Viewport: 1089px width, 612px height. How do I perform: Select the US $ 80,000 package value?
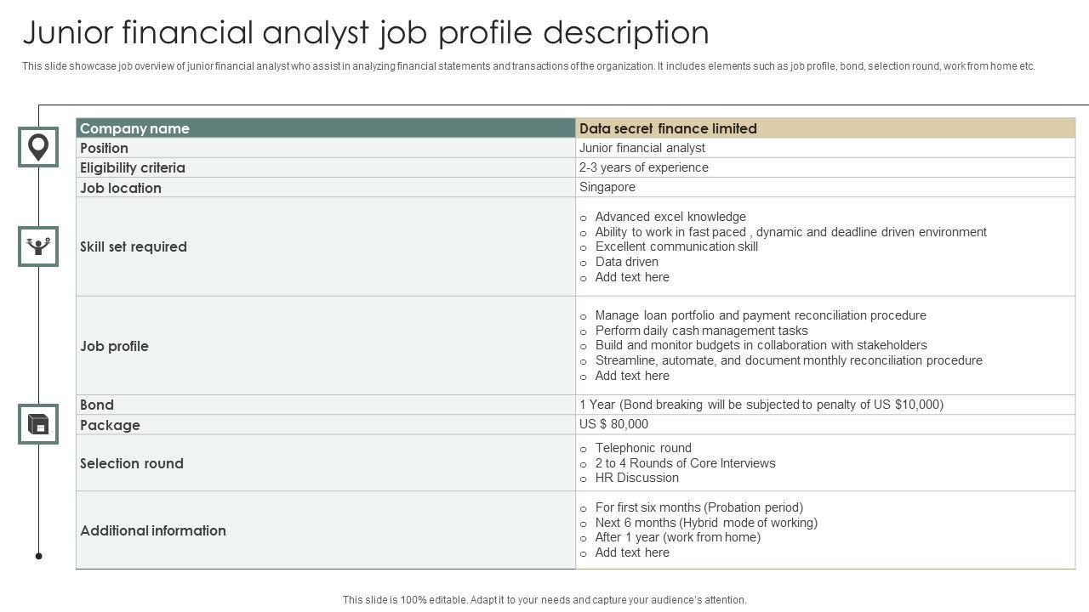coord(613,424)
